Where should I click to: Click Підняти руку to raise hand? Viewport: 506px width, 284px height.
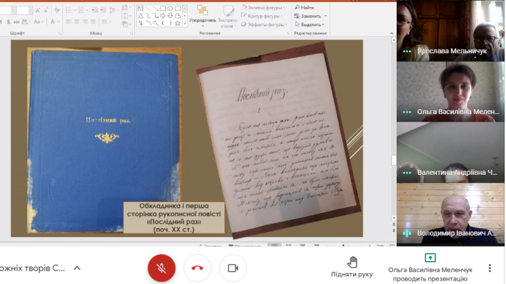pos(352,267)
